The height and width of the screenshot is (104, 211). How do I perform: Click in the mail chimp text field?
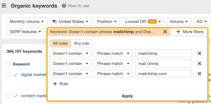click(x=163, y=63)
